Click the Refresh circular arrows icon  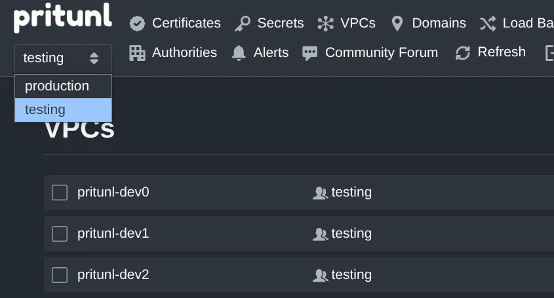tap(462, 53)
